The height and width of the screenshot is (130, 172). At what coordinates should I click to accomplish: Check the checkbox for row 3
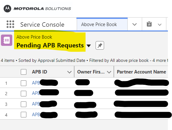click(x=24, y=104)
